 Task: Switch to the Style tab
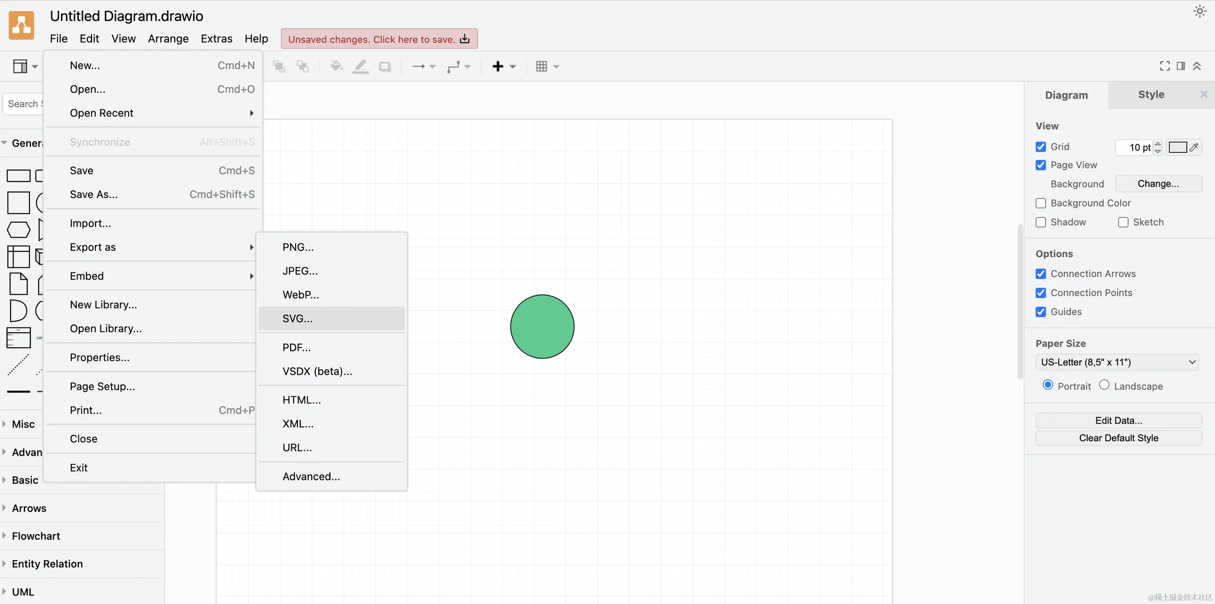[1151, 94]
